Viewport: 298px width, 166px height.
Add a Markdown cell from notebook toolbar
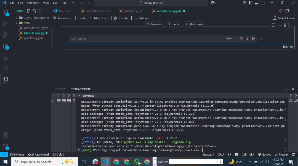(99, 18)
